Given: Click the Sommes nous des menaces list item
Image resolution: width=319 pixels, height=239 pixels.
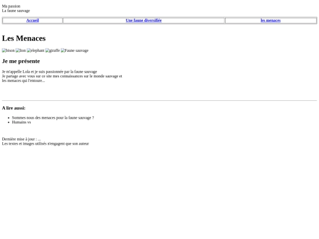Looking at the screenshot, I should pyautogui.click(x=53, y=117).
